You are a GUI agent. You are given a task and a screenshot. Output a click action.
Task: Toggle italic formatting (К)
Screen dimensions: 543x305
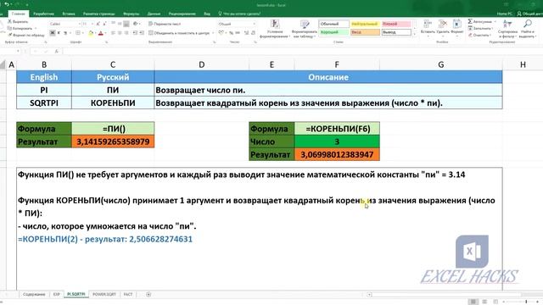[x=59, y=33]
